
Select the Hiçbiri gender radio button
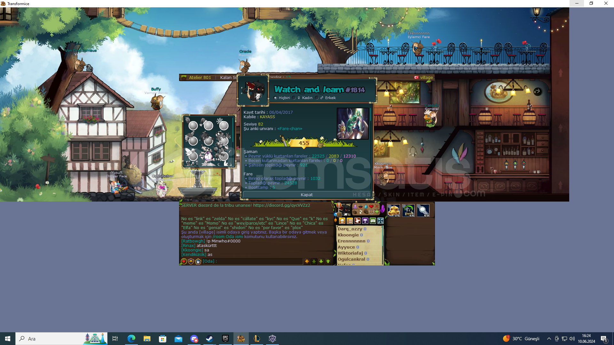pos(276,98)
